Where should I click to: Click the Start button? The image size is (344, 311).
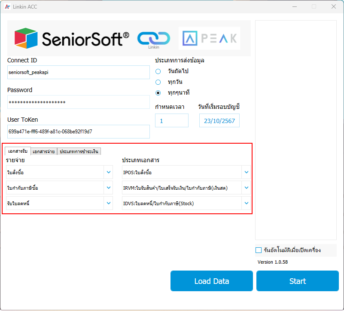tap(298, 281)
